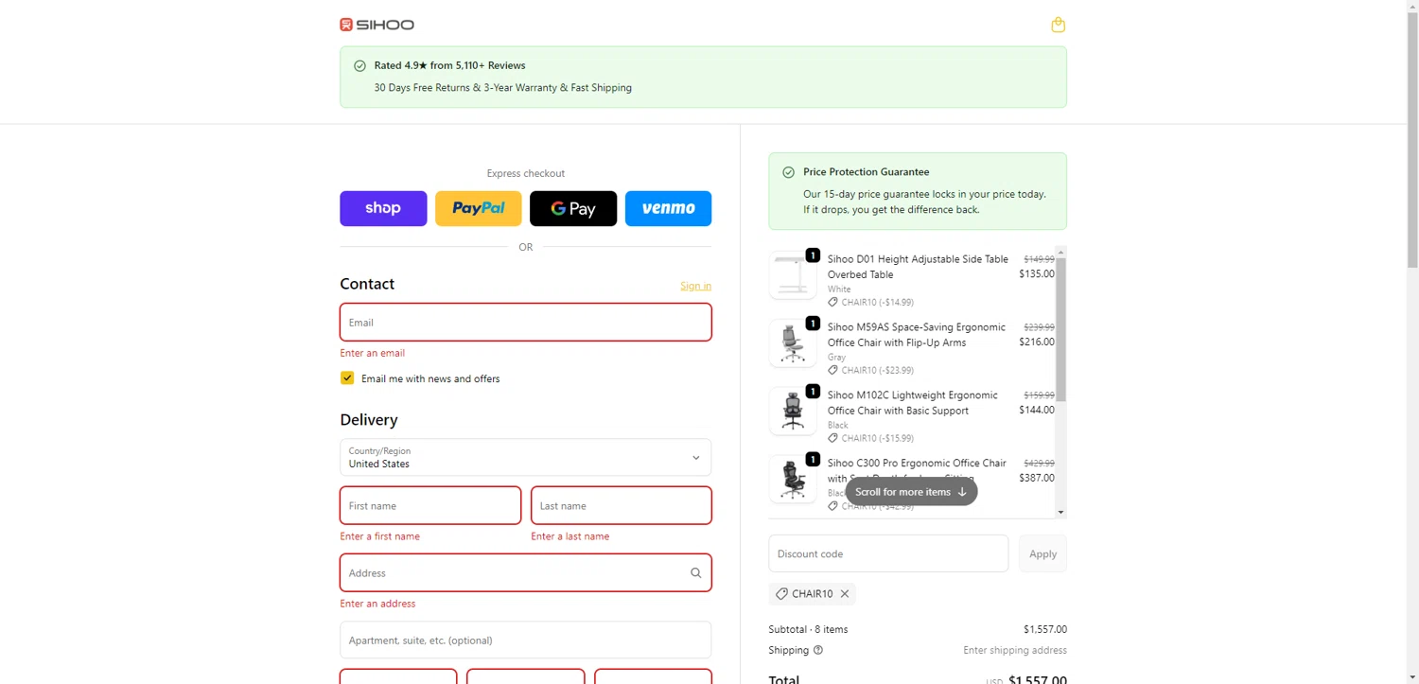Click the D01 side table thumbnail

(793, 275)
